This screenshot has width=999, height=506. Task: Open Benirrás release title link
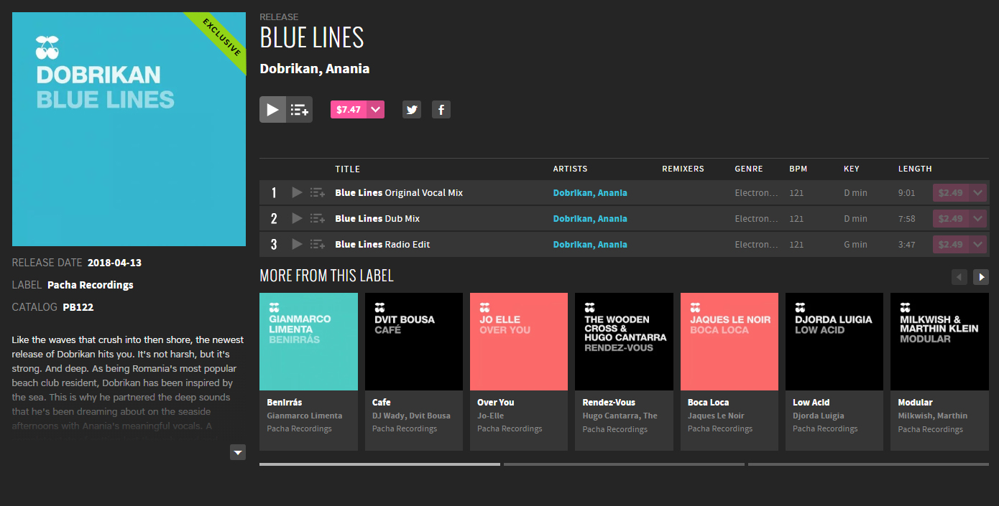(284, 402)
